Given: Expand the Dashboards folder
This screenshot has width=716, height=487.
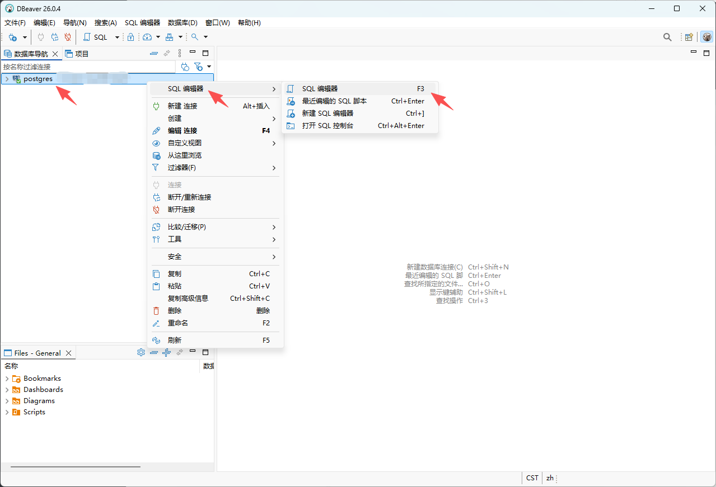Looking at the screenshot, I should pos(7,390).
